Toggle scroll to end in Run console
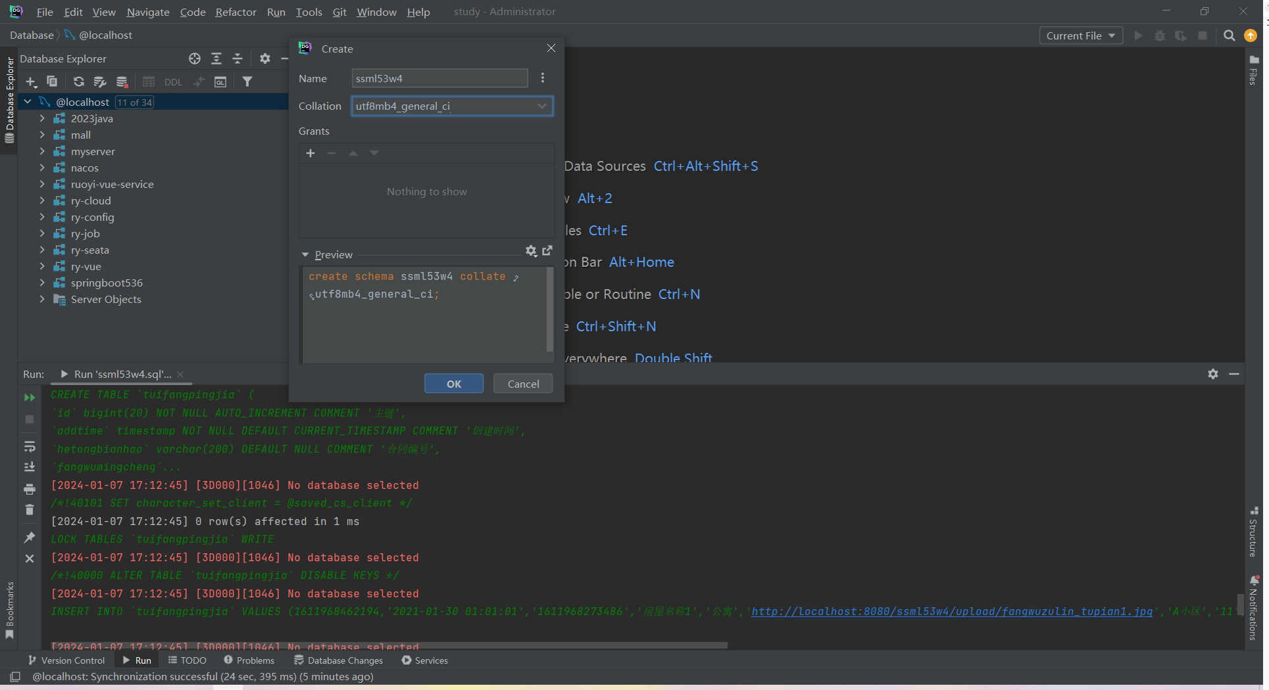Image resolution: width=1269 pixels, height=690 pixels. pos(30,467)
